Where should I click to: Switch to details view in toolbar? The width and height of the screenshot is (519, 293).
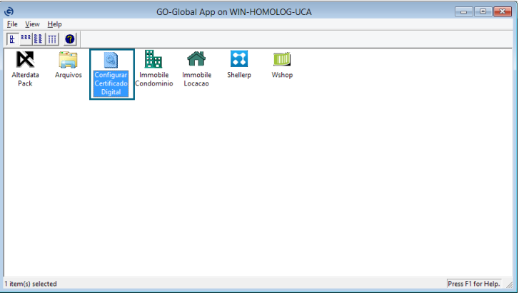pos(52,39)
